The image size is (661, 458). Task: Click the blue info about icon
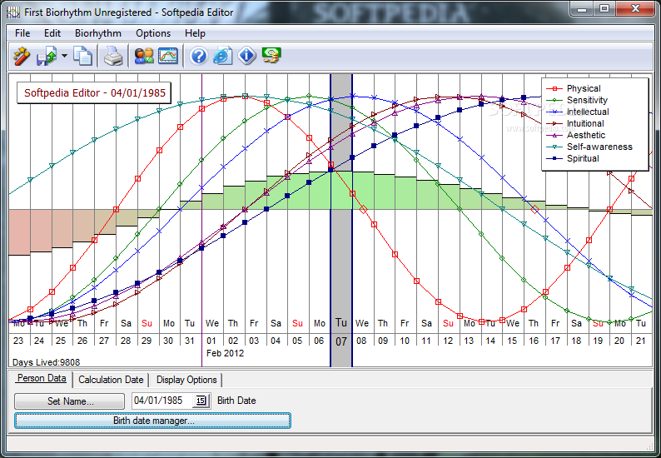click(246, 56)
